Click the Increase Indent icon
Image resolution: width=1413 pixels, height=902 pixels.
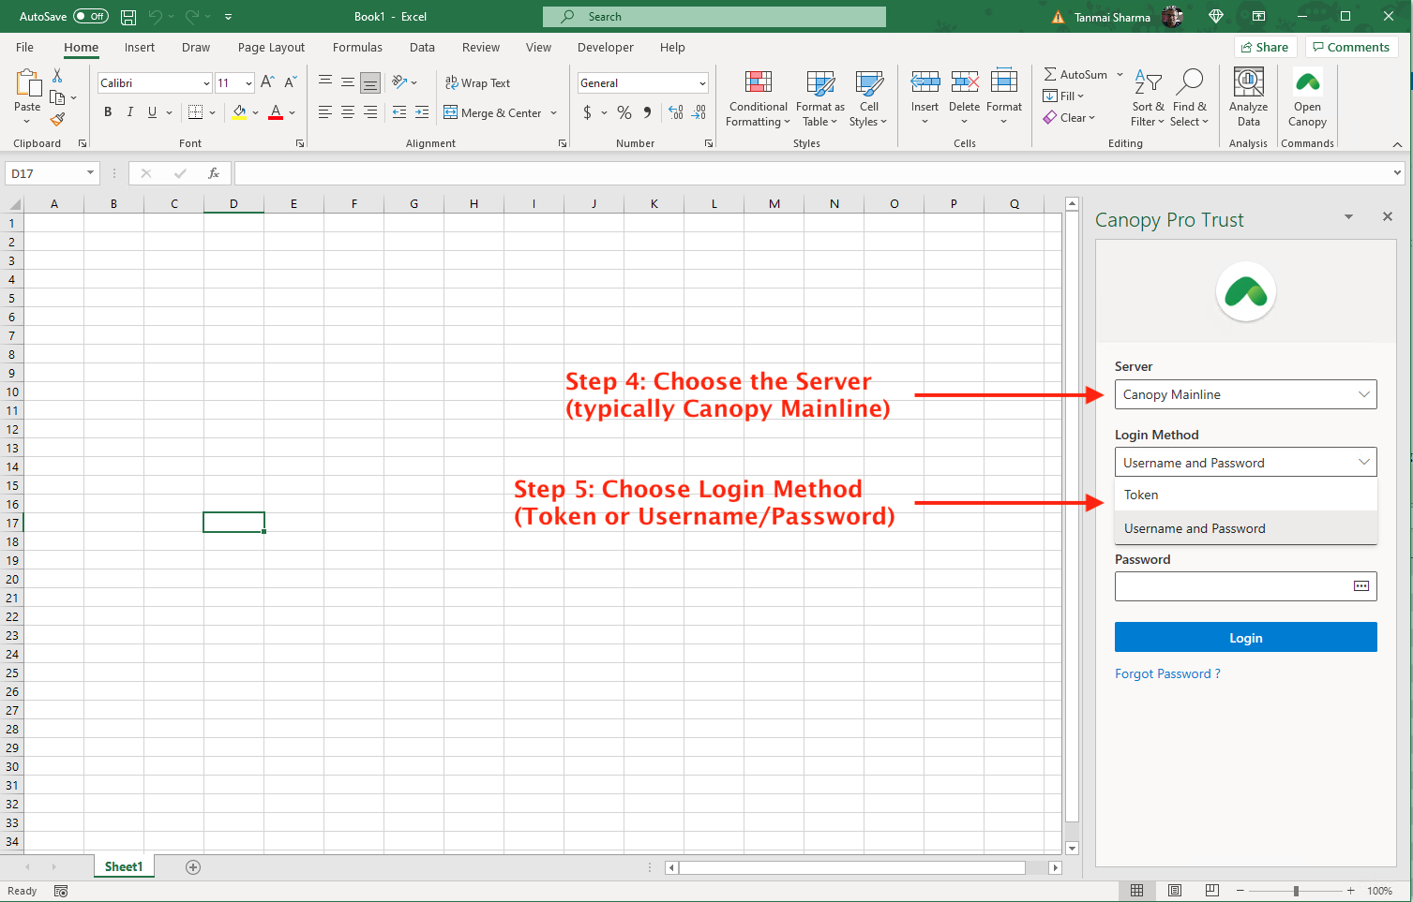[x=422, y=112]
